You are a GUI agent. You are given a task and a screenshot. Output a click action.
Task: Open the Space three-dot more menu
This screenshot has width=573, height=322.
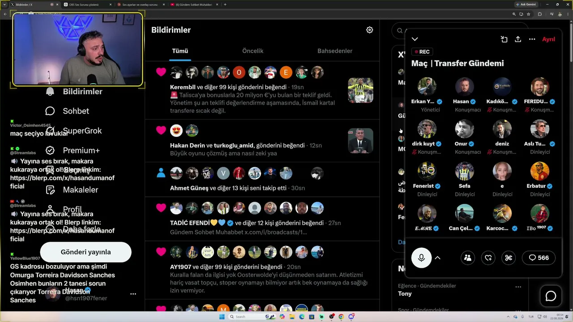pos(532,39)
